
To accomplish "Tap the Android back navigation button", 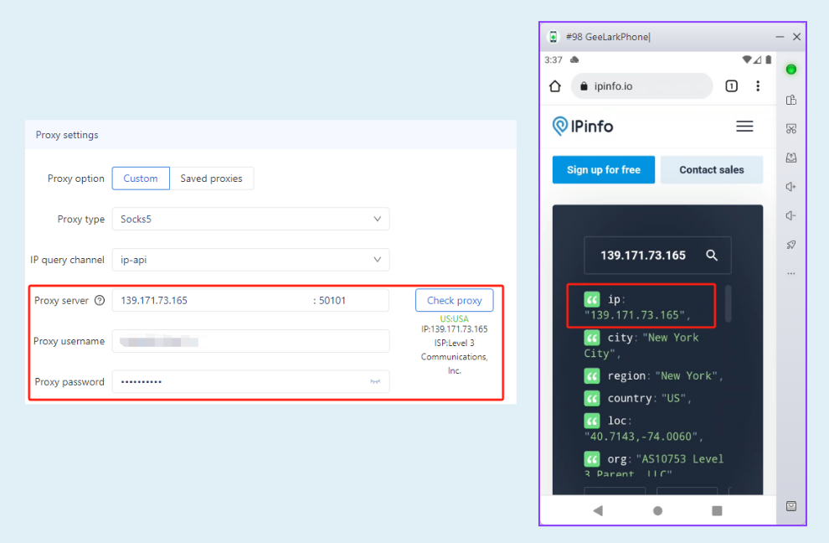I will 598,510.
